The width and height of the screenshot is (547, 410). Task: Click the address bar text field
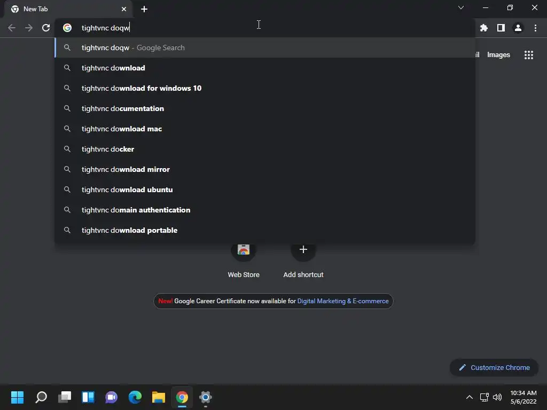pos(265,28)
